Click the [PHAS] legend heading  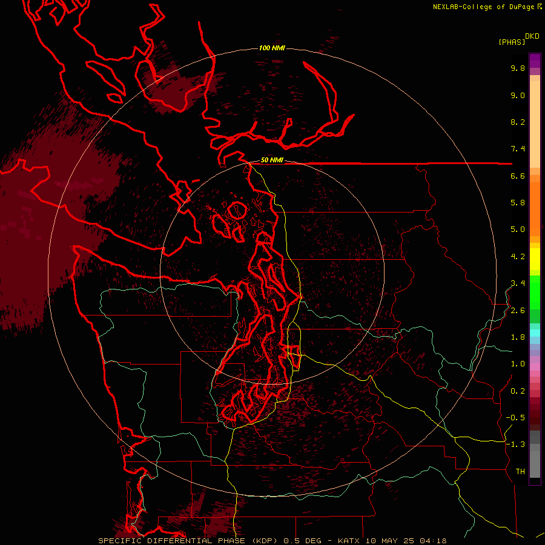[512, 42]
